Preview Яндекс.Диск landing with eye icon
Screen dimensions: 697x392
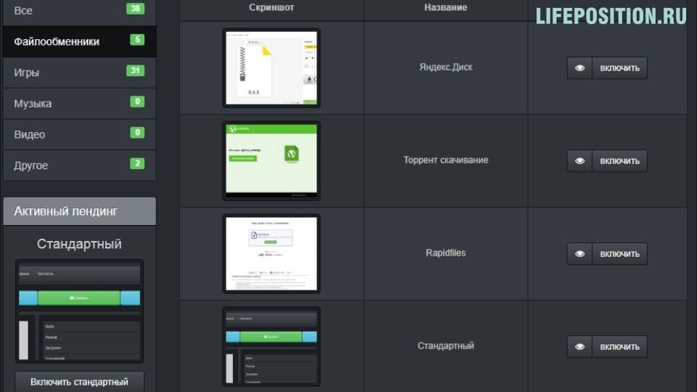click(x=579, y=68)
